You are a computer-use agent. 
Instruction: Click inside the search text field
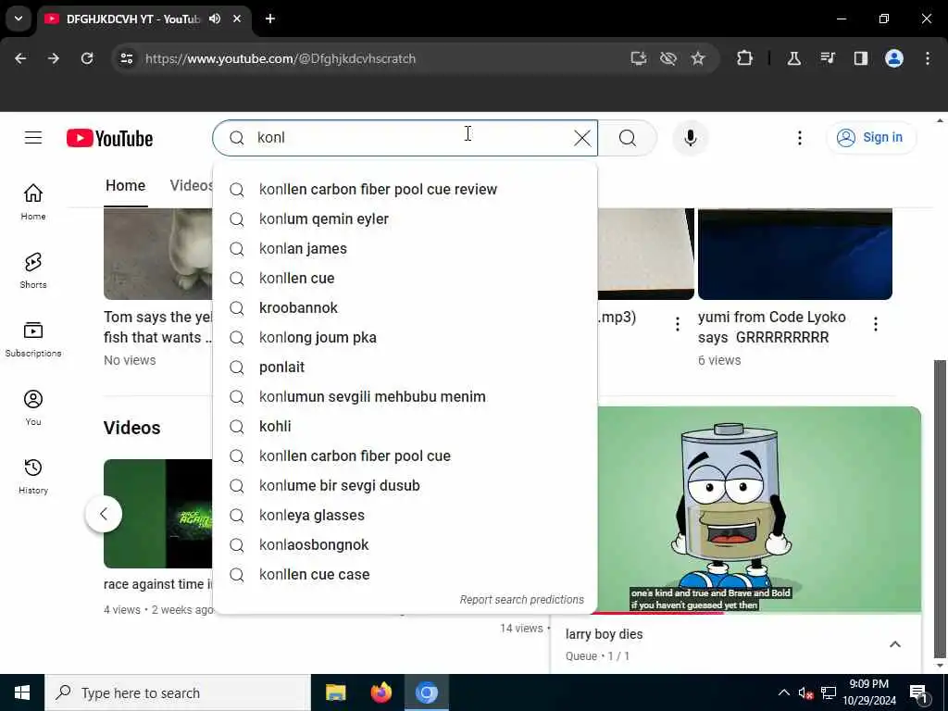pos(411,138)
